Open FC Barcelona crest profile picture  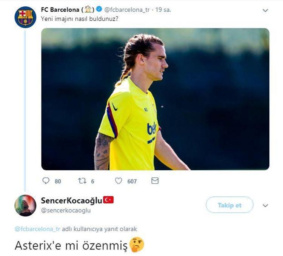pyautogui.click(x=25, y=17)
